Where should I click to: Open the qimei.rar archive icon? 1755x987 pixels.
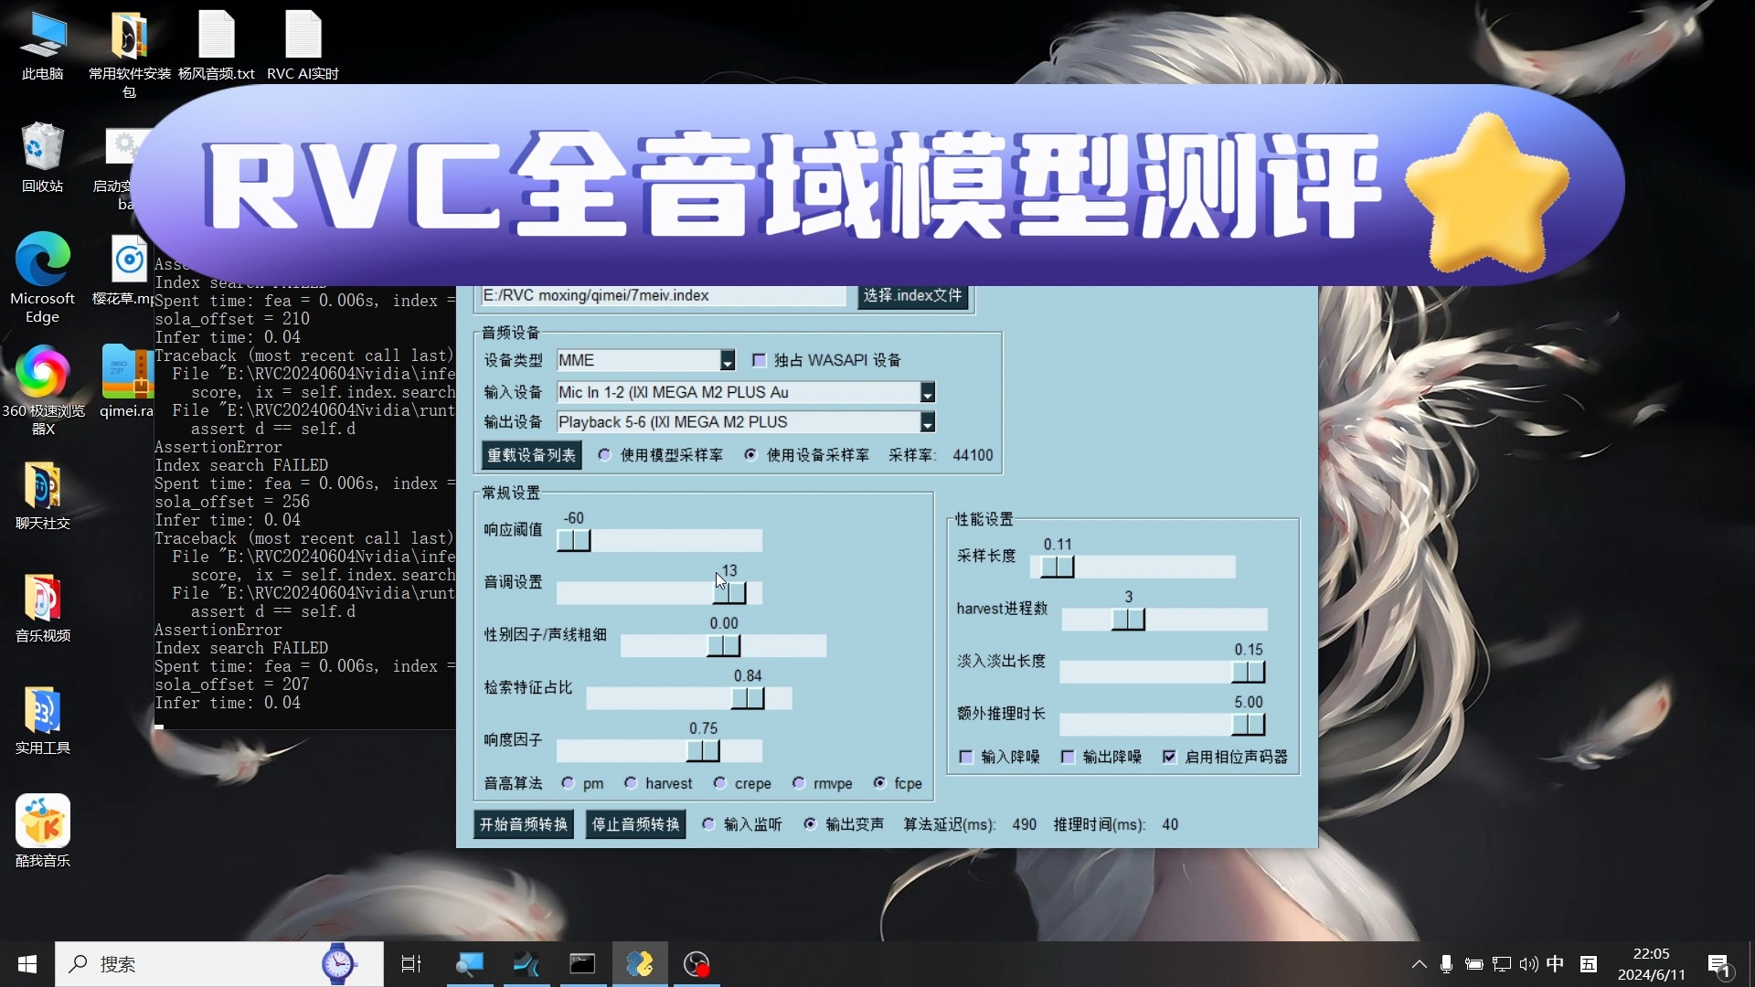coord(128,381)
